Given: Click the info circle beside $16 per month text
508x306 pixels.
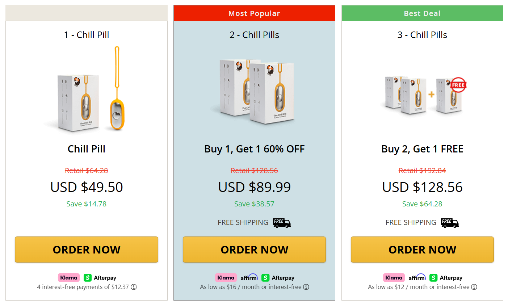Looking at the screenshot, I should [306, 287].
